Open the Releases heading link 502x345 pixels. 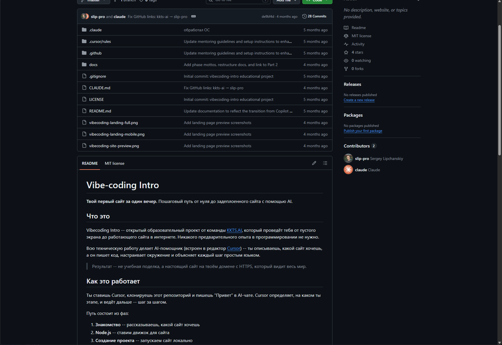point(352,84)
